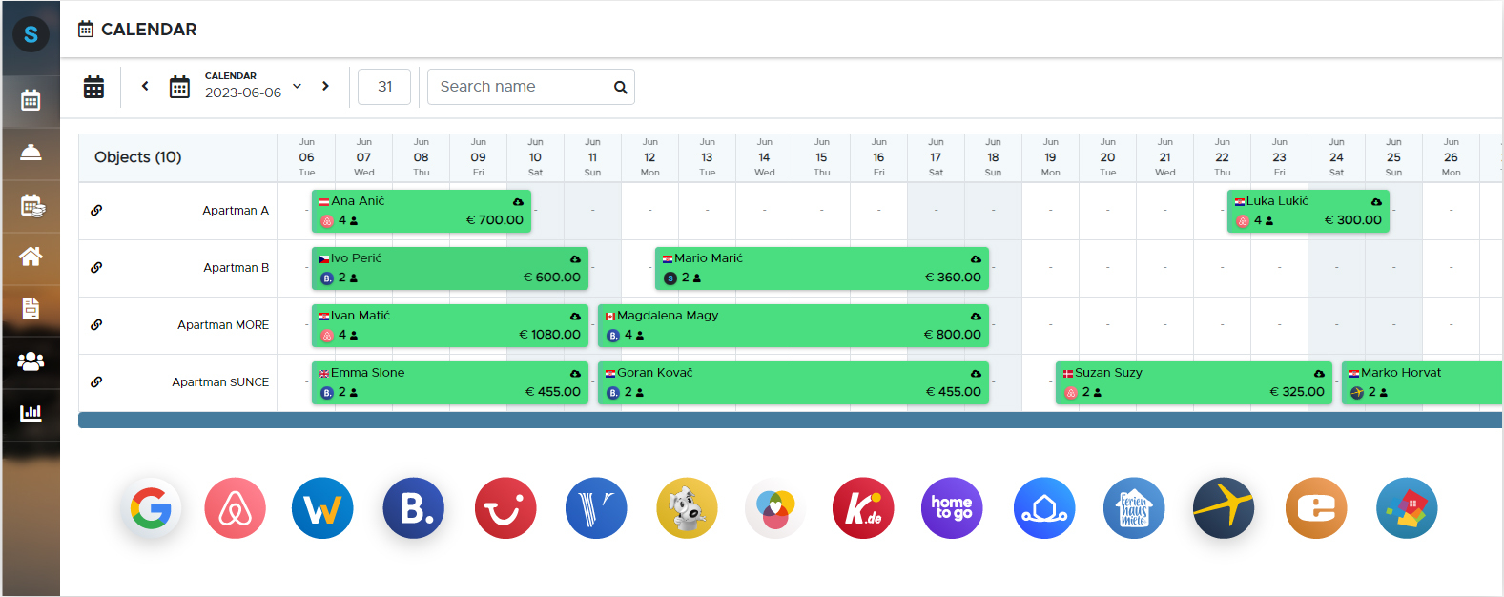Click cloud icon on Ana Anić booking

[518, 202]
